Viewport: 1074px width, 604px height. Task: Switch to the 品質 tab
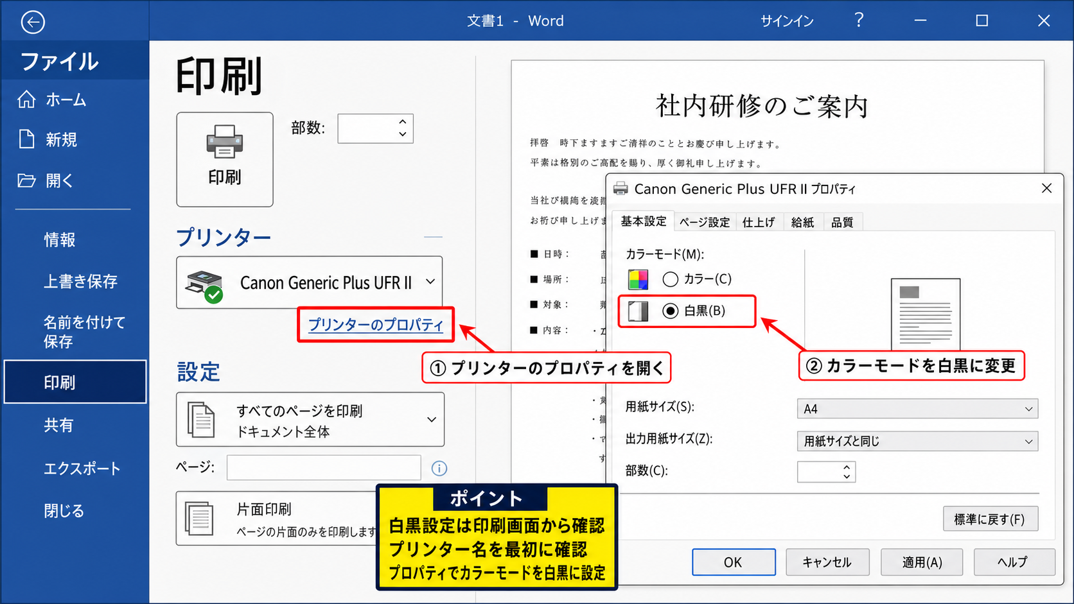tap(842, 222)
